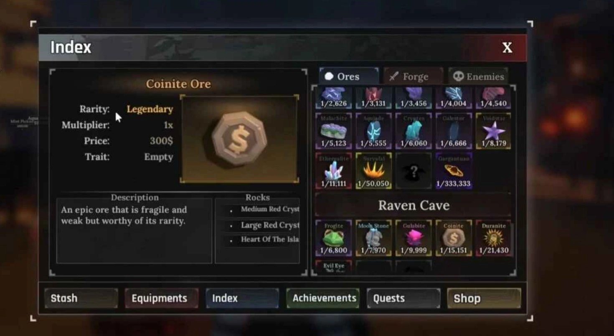Open the Gargantuan planet ore entry

point(454,171)
